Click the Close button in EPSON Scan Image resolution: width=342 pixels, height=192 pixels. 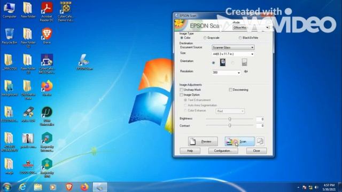[256, 150]
